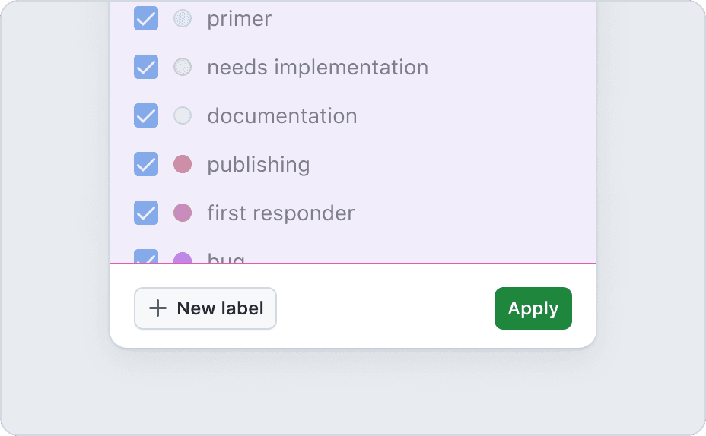Uncheck the needs implementation checkbox
The width and height of the screenshot is (706, 436).
[146, 67]
